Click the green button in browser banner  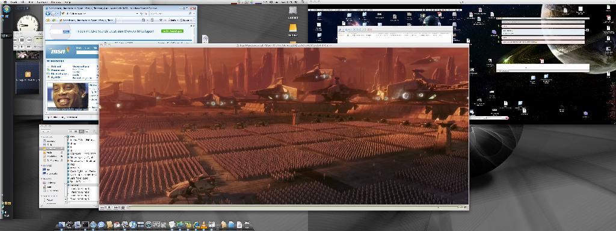click(172, 31)
